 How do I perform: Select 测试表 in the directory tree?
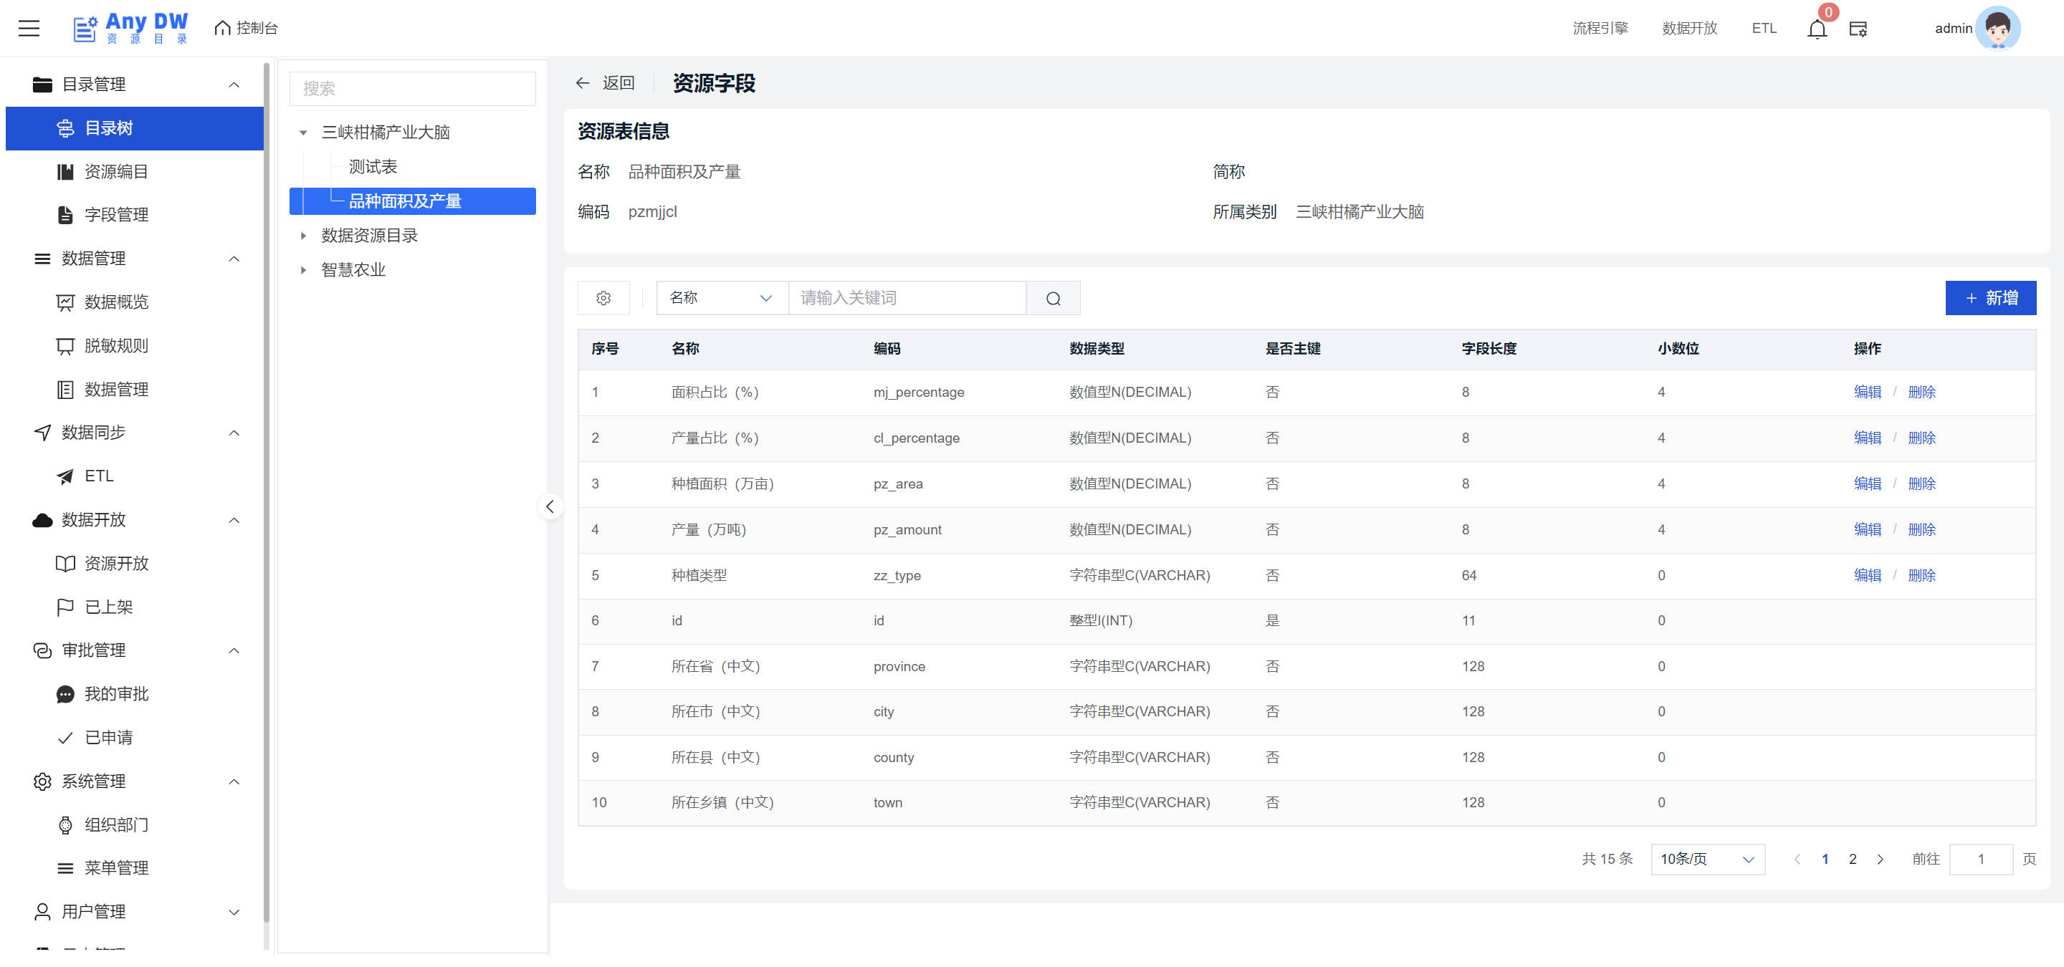(x=373, y=166)
